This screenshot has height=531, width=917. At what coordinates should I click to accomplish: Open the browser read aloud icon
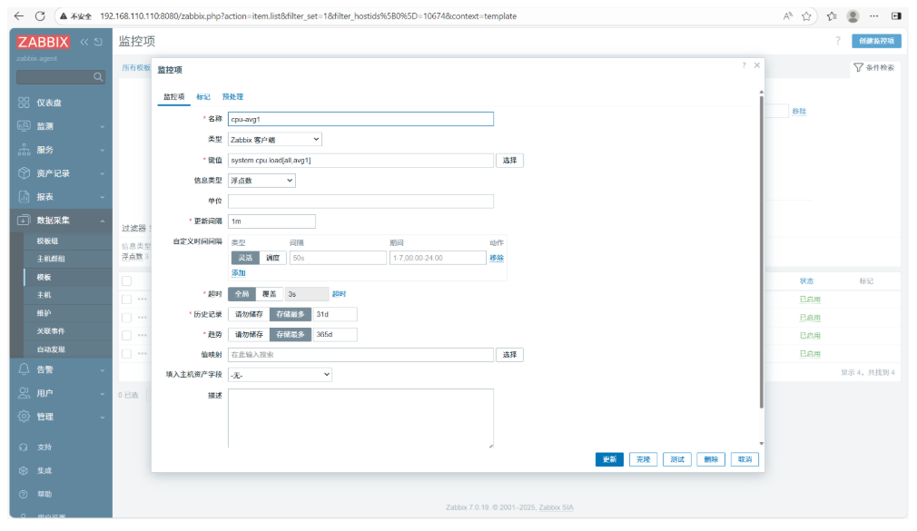[787, 15]
